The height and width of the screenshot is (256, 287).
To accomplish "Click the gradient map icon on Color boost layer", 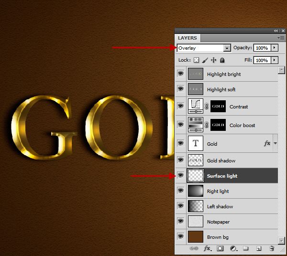I will pyautogui.click(x=196, y=125).
